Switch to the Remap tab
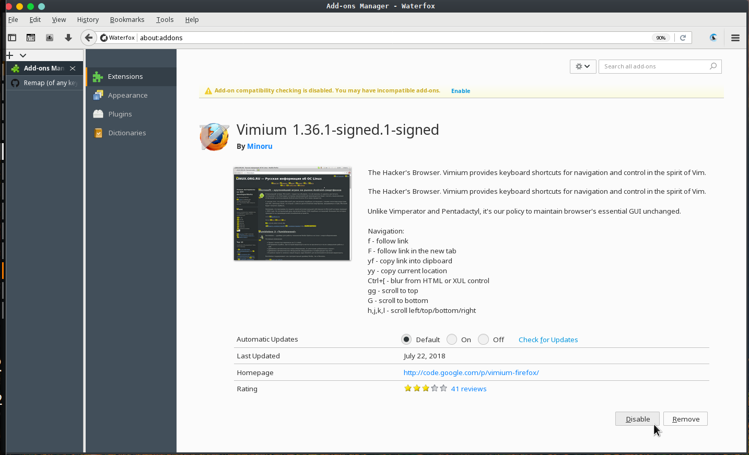Viewport: 749px width, 455px height. pyautogui.click(x=44, y=83)
